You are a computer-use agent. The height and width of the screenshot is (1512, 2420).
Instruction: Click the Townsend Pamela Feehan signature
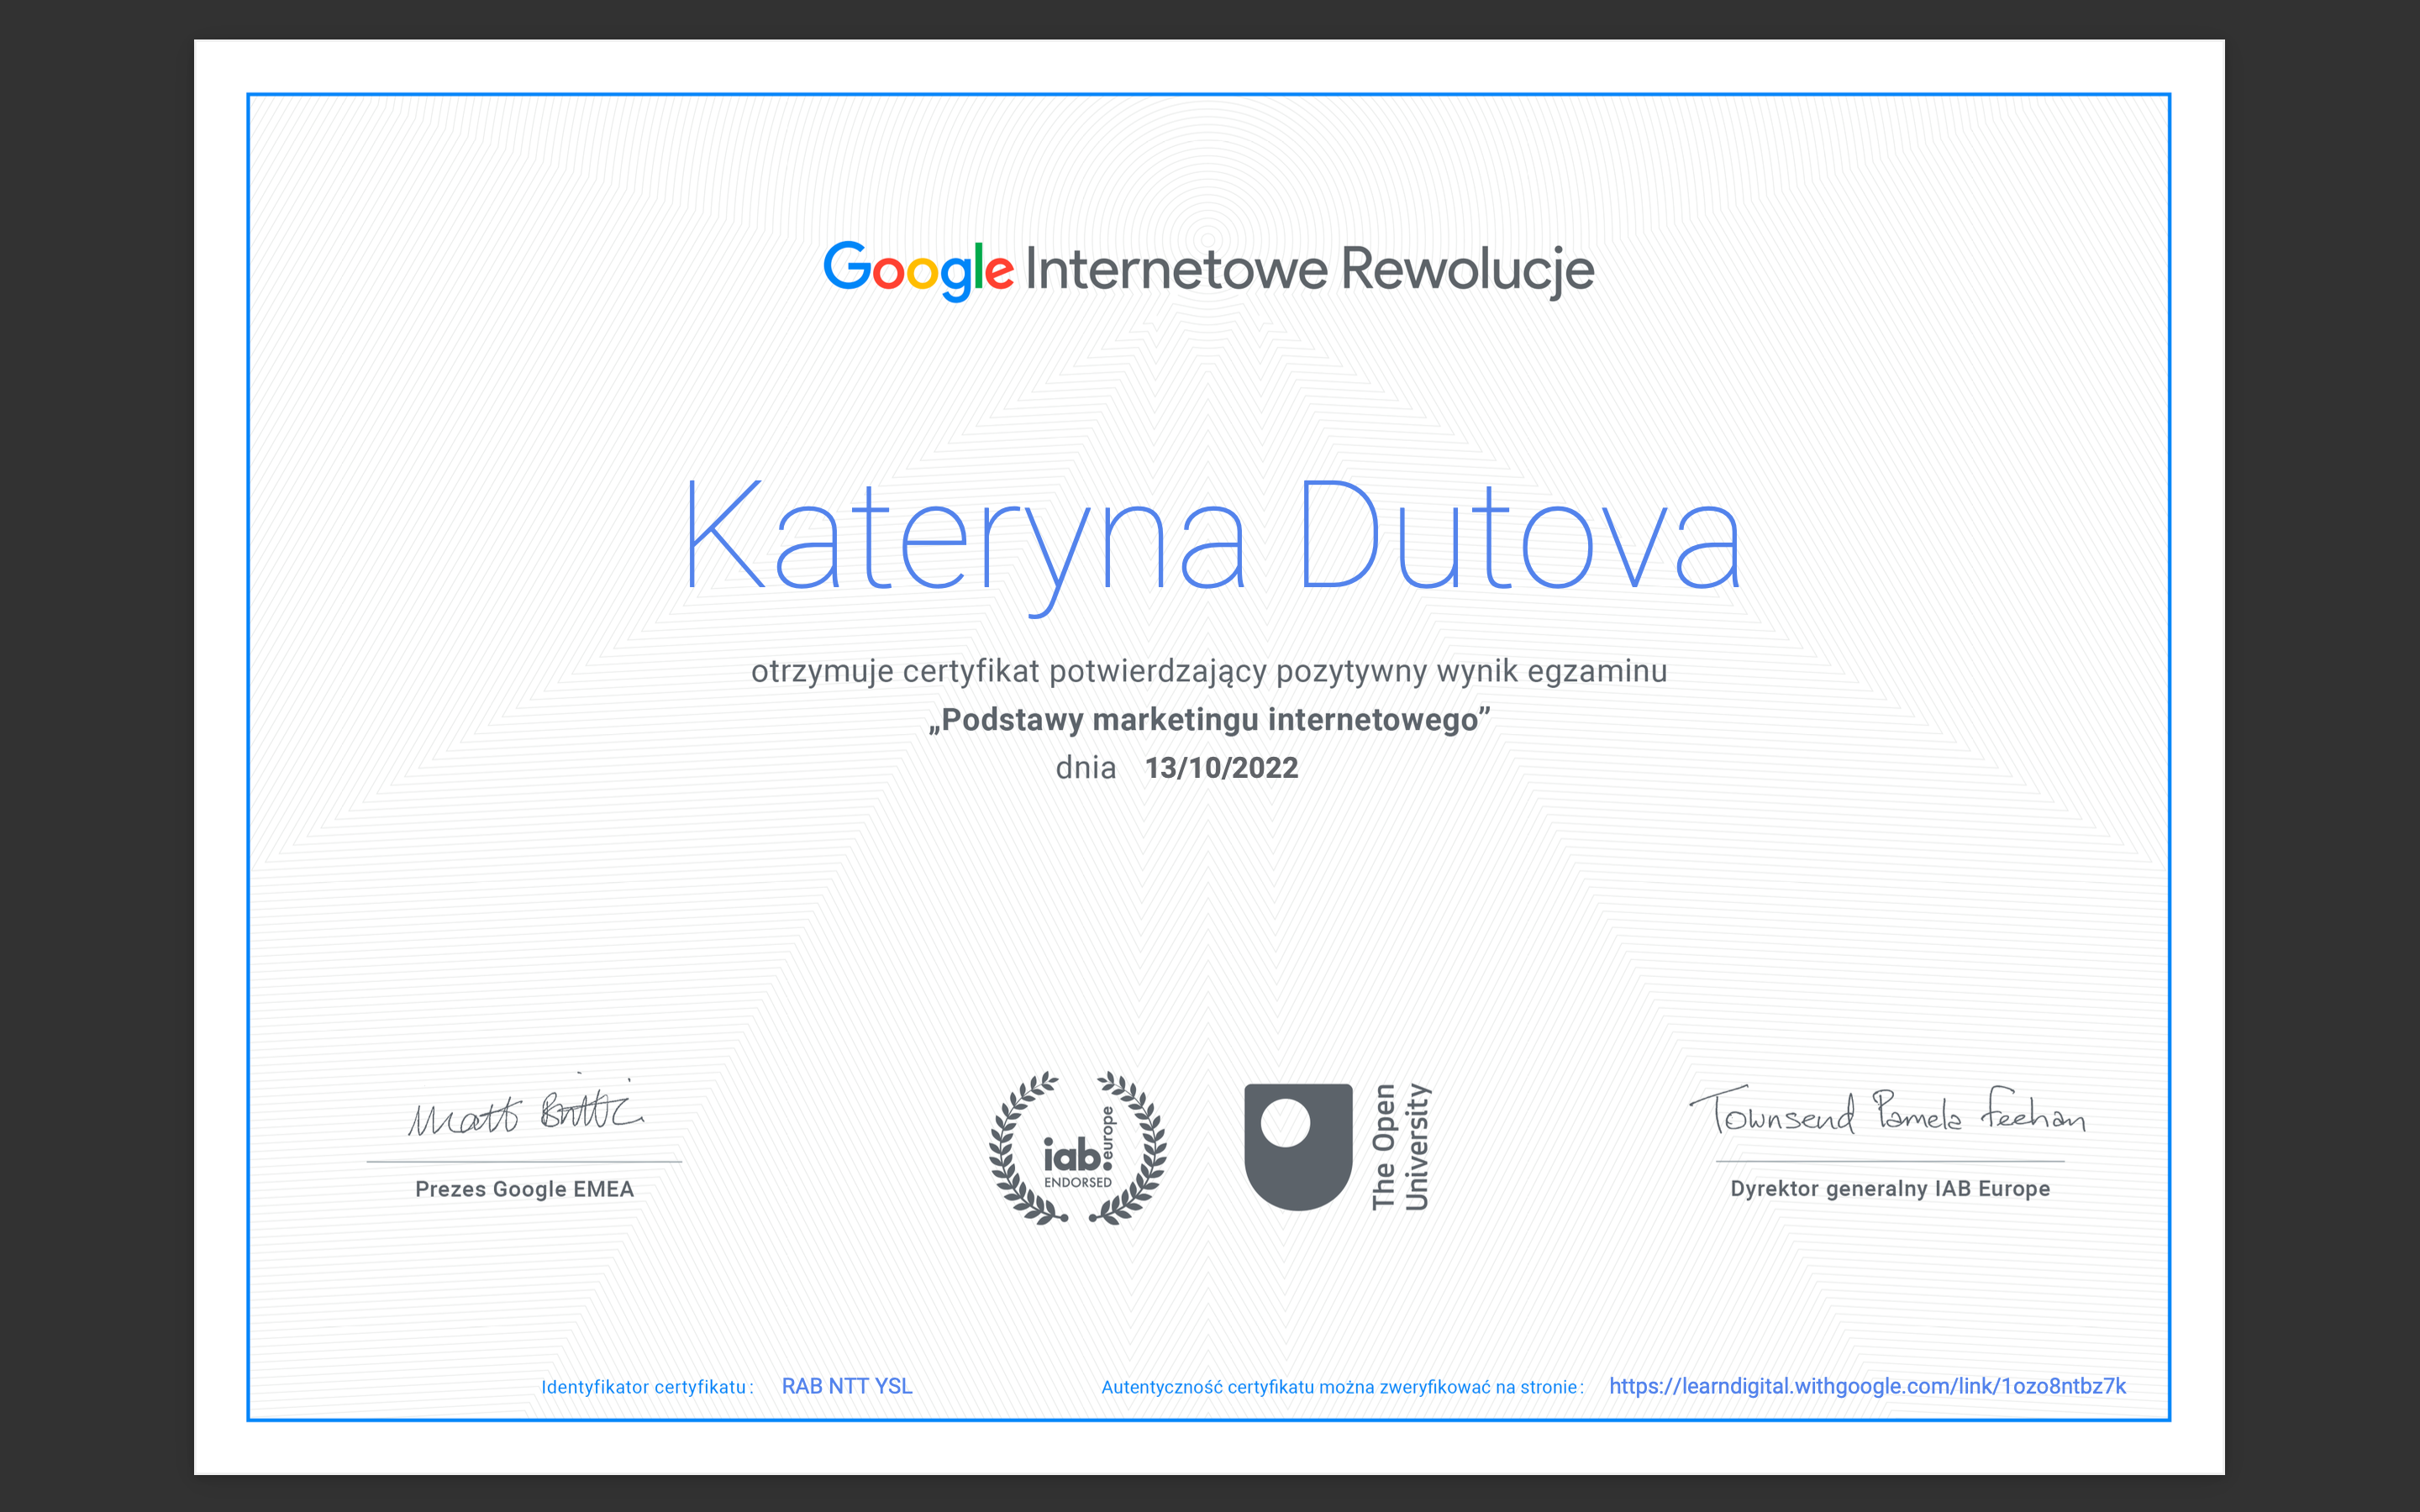click(x=1888, y=1111)
